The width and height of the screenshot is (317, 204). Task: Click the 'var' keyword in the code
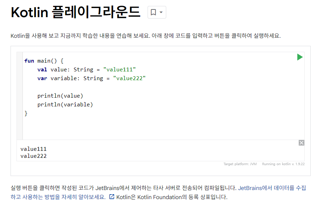42,78
